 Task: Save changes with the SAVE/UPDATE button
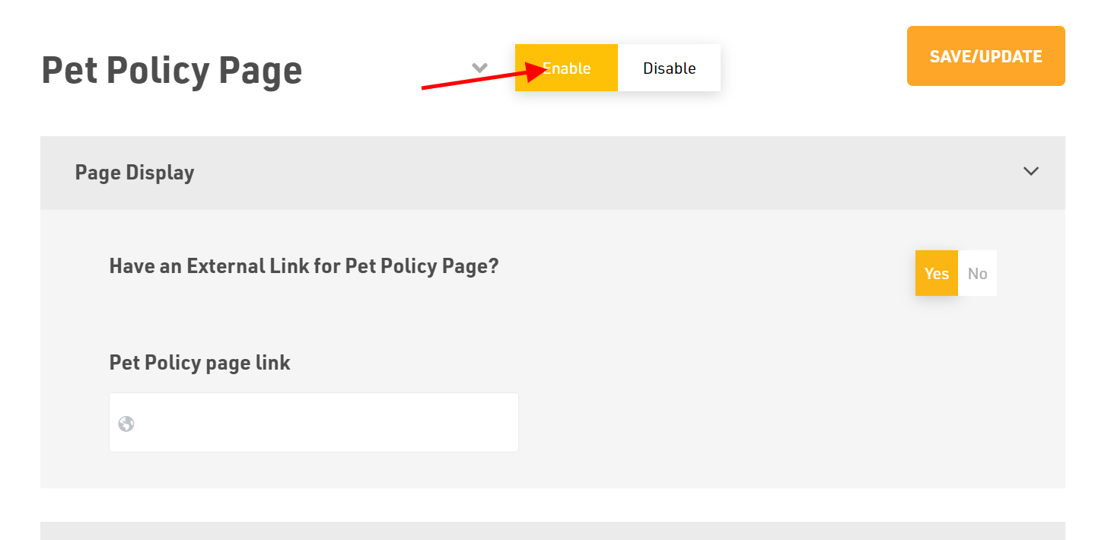pyautogui.click(x=986, y=56)
